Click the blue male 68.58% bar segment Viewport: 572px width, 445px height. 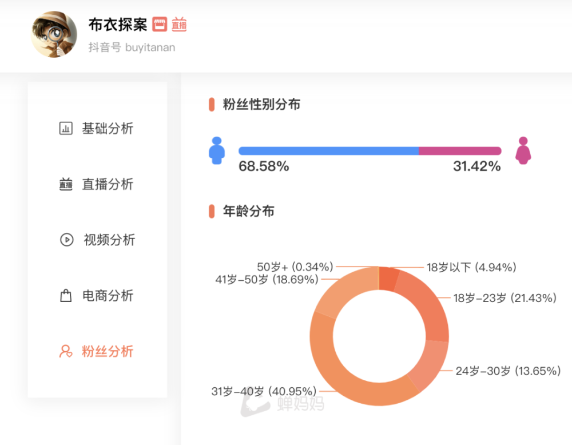tap(328, 151)
